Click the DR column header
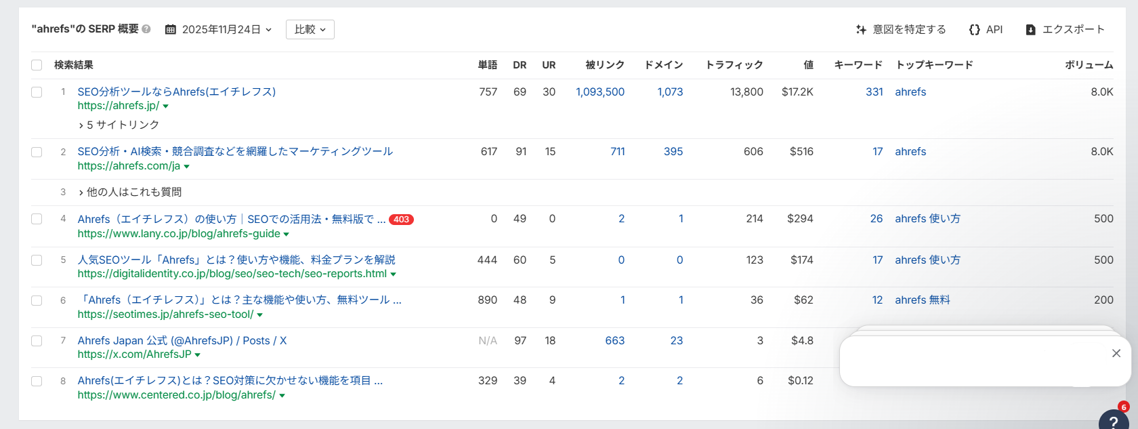The image size is (1138, 429). point(520,65)
